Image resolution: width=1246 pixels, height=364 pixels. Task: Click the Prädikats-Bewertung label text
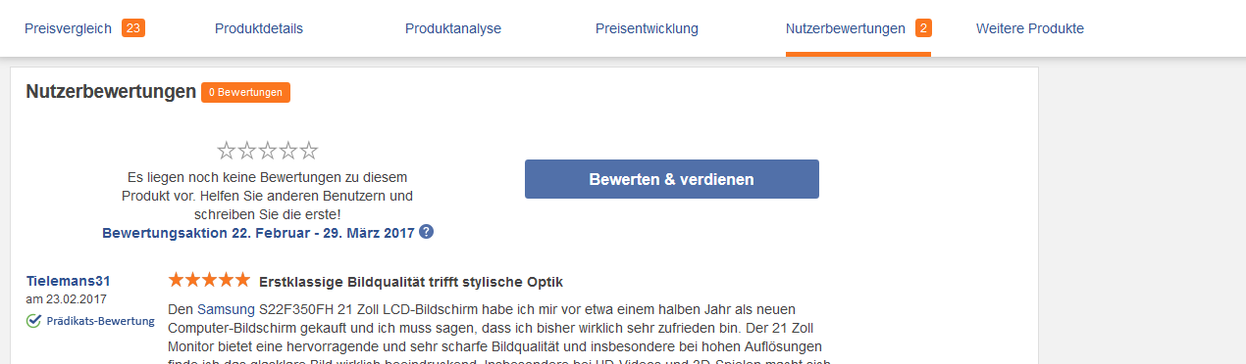point(100,321)
